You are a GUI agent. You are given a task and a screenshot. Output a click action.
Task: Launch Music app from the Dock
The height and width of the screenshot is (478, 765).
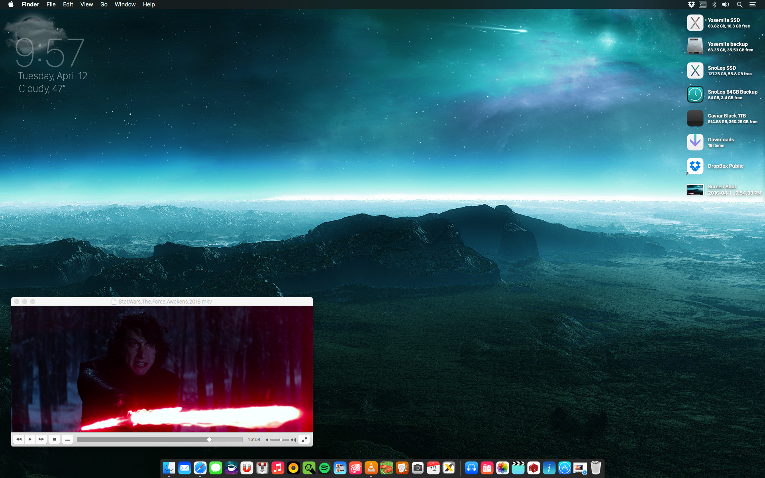point(278,468)
